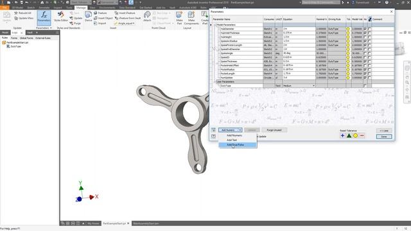Toggle export checkbox for SpokeAngle row
The width and height of the screenshot is (411, 231).
369,53
